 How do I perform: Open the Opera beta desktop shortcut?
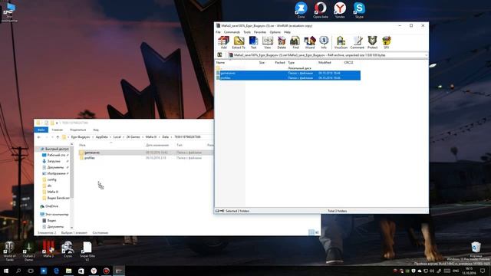321,10
